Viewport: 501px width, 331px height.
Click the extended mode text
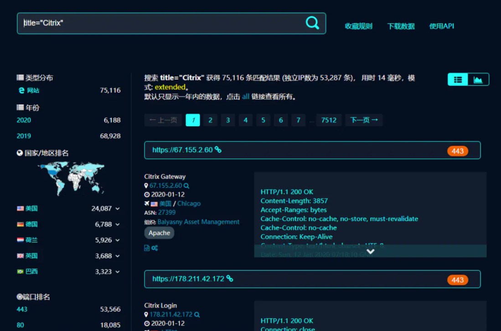[x=170, y=87]
